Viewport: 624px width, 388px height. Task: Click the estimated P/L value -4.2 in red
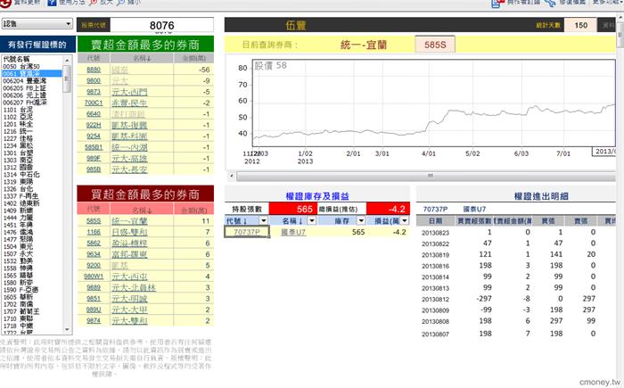tap(389, 209)
